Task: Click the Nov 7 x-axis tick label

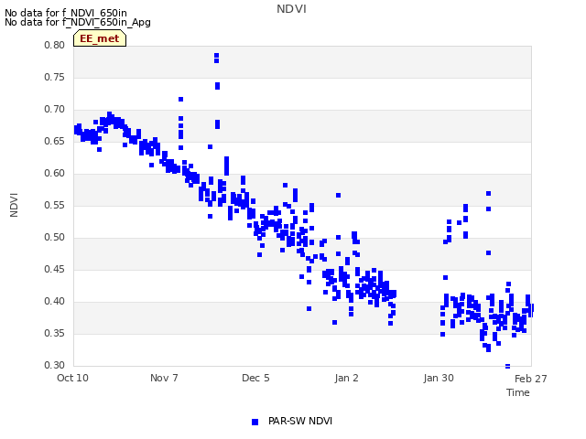Action: point(164,378)
